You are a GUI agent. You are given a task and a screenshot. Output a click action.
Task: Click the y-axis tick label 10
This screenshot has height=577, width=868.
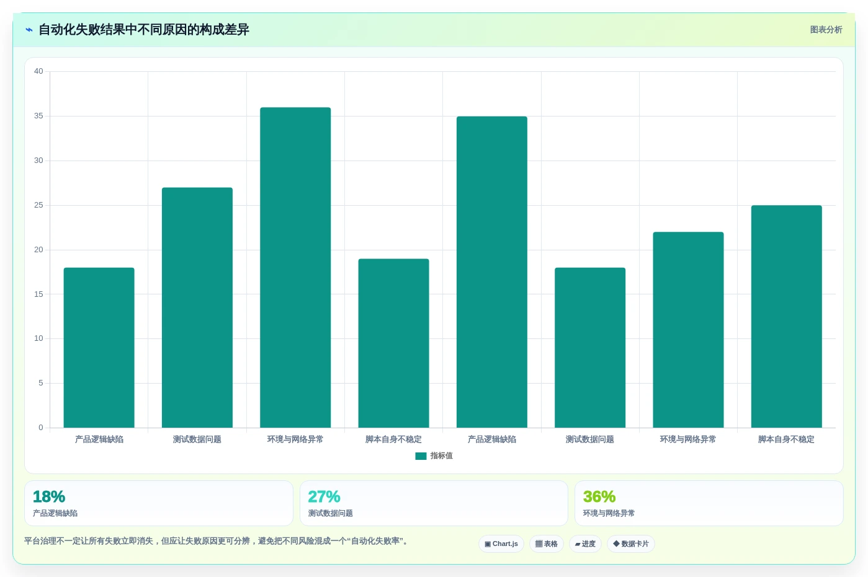click(x=38, y=338)
